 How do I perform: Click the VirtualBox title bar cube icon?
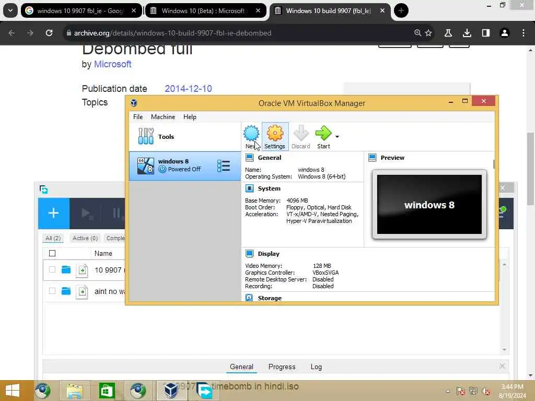click(134, 103)
